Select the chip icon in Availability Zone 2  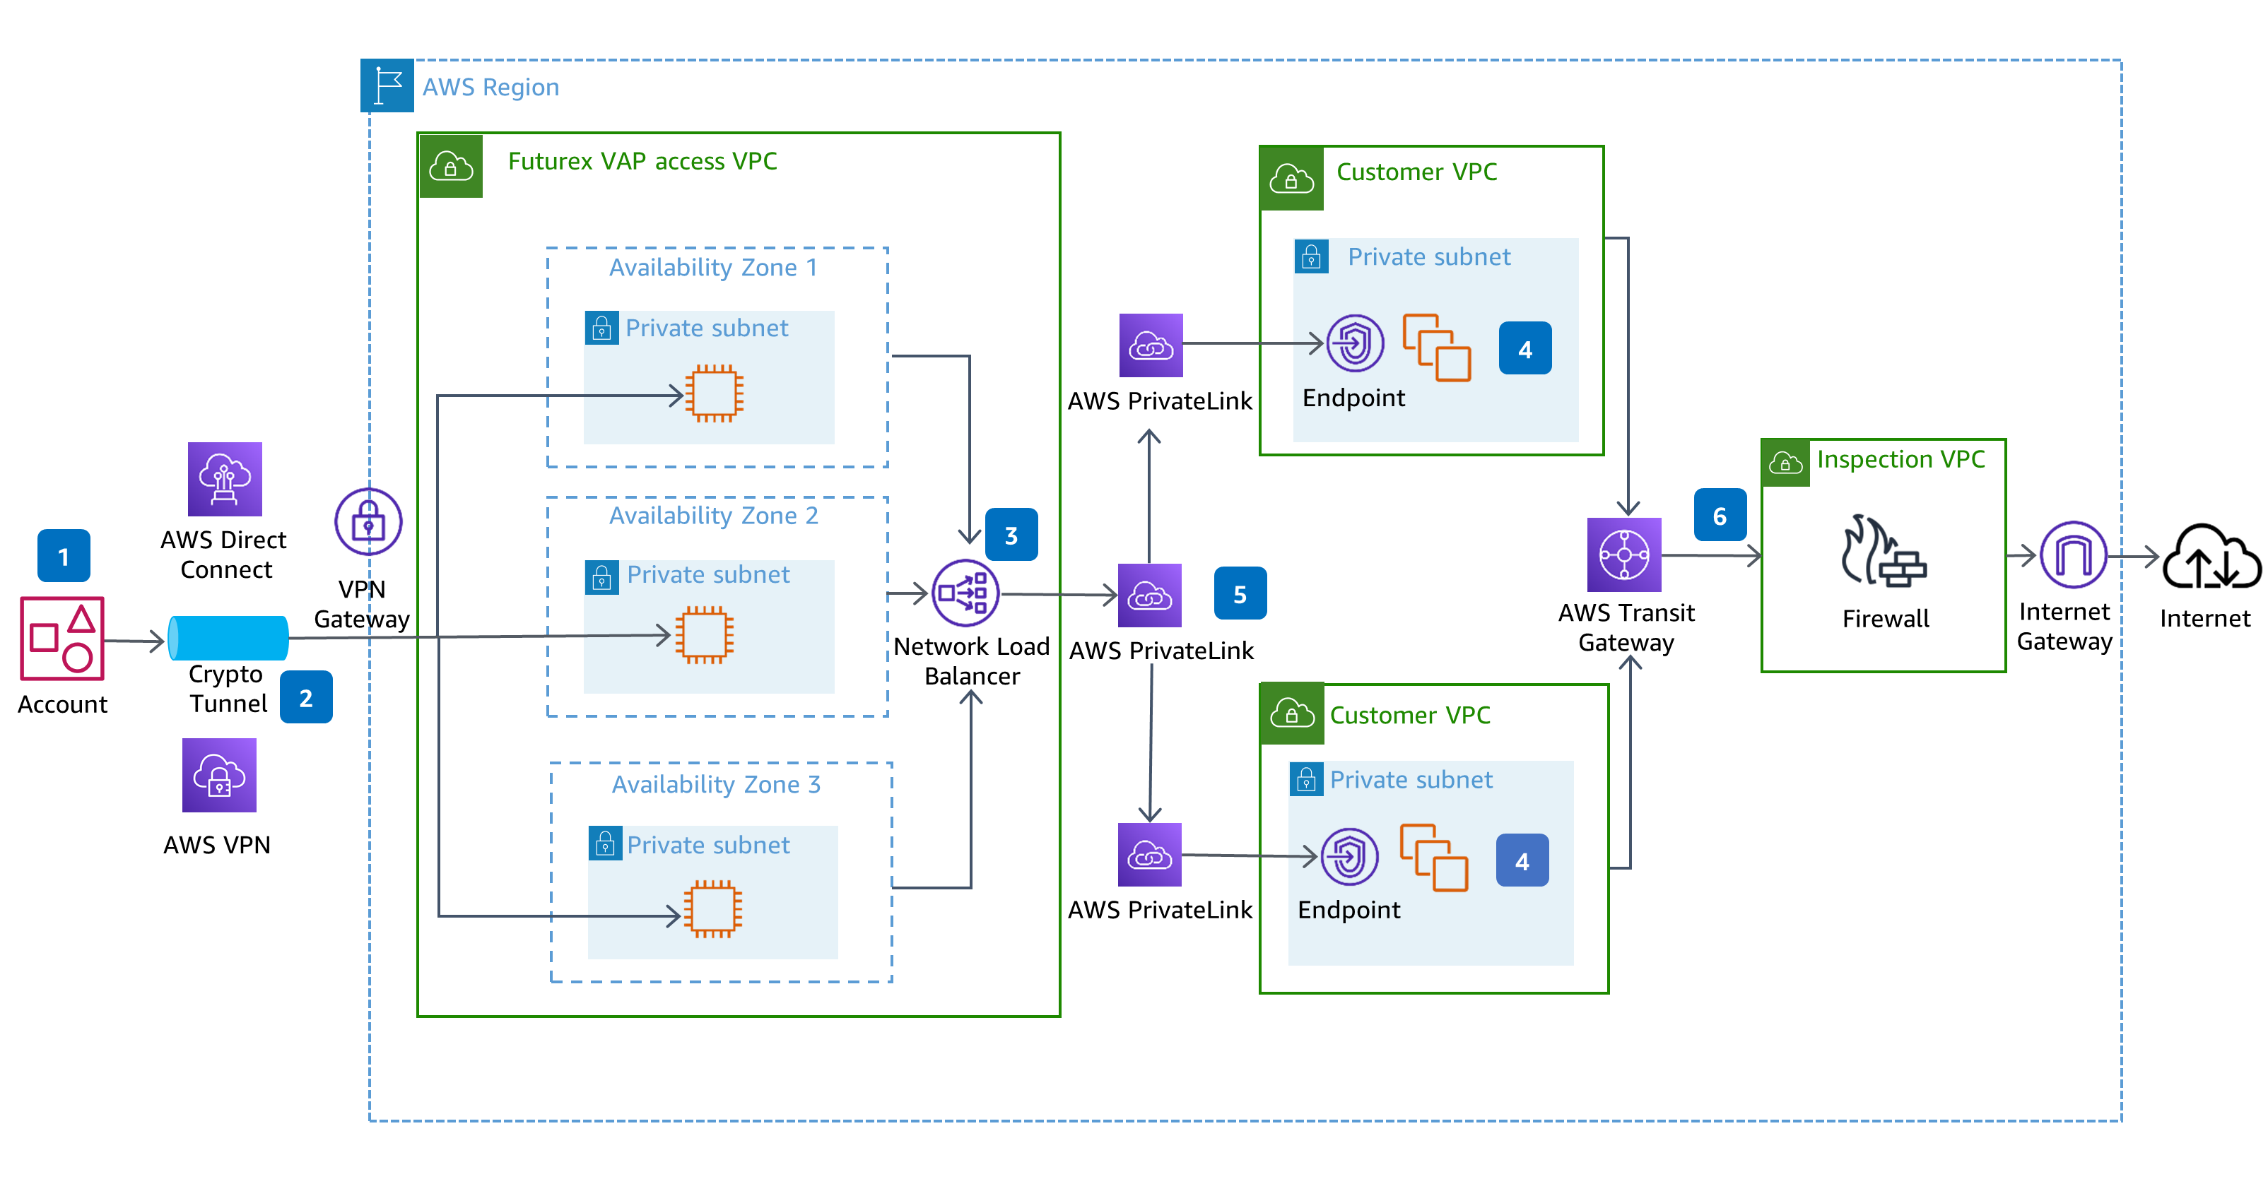705,634
